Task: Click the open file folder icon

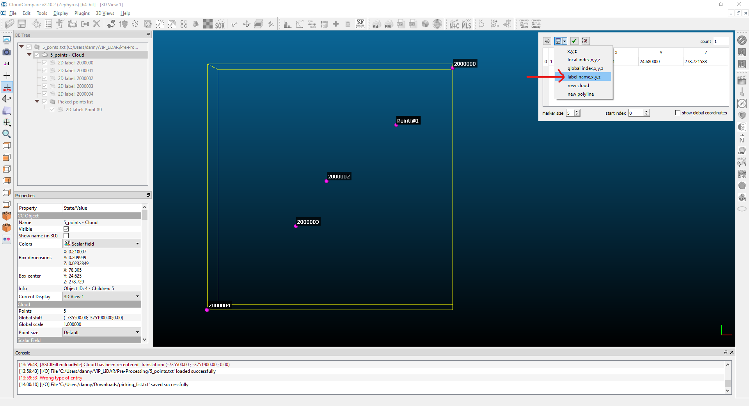Action: (10, 24)
